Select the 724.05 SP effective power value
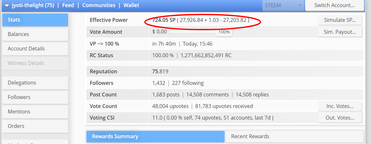Screen dimensions: 371x144 (x=164, y=20)
